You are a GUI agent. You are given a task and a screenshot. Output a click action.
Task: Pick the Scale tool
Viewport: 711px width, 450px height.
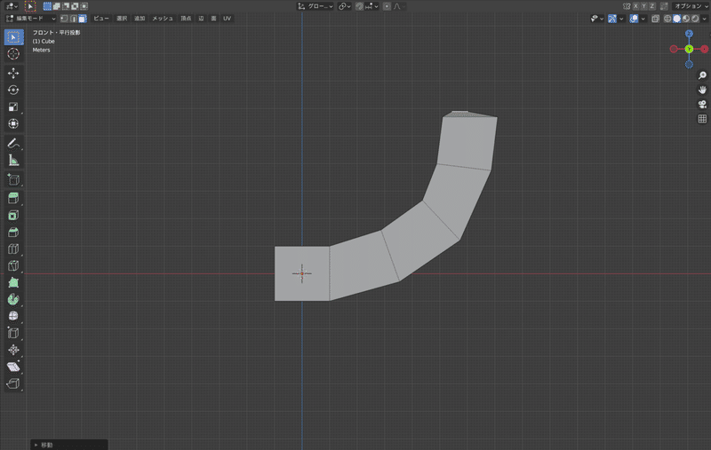point(13,107)
